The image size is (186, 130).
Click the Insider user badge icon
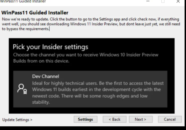coord(22,89)
